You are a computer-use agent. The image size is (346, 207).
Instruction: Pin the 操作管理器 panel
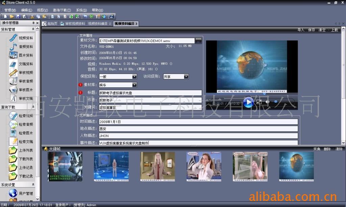tap(33, 23)
